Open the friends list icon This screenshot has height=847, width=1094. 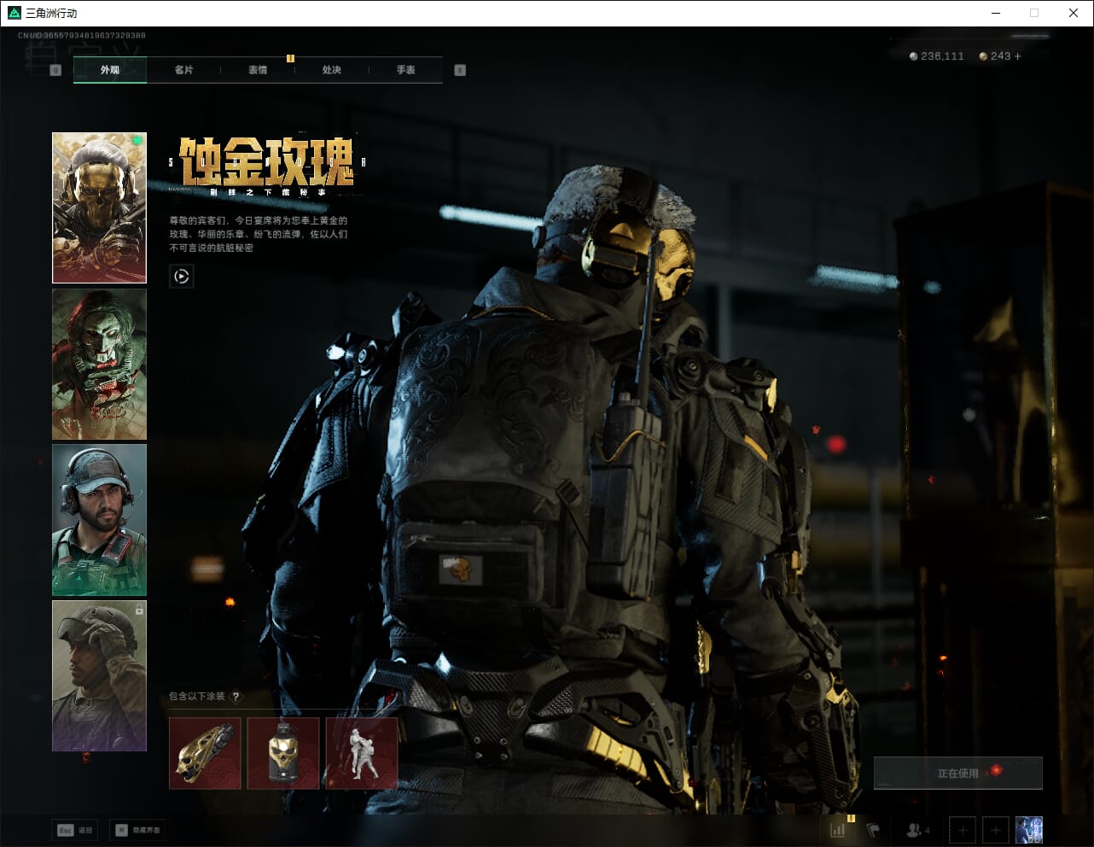point(917,829)
